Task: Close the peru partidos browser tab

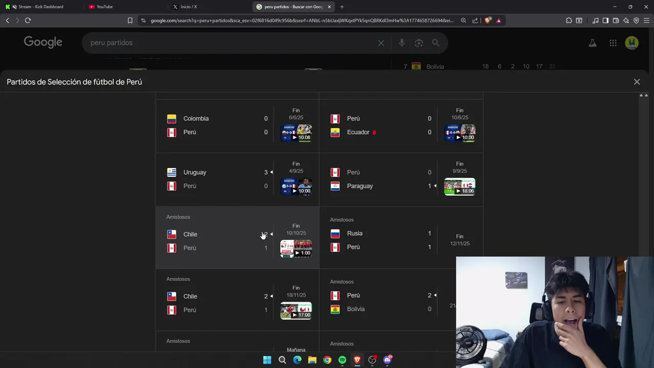Action: [x=329, y=7]
